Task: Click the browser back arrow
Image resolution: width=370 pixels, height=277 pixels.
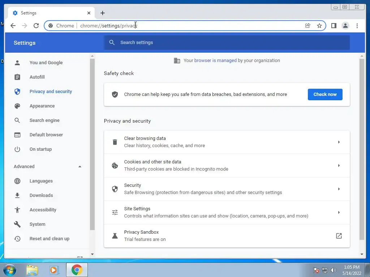Action: 13,26
